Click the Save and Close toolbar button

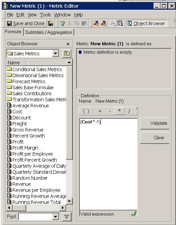pyautogui.click(x=26, y=23)
